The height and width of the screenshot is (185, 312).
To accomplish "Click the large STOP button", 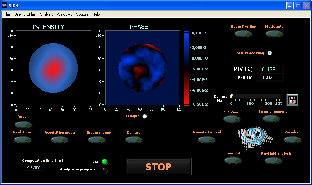I will click(x=159, y=166).
